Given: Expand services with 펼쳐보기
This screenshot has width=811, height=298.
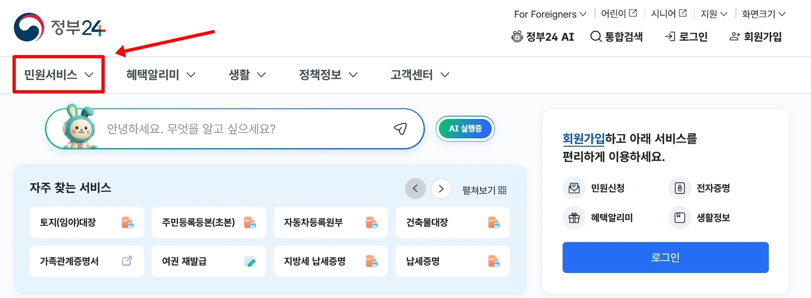Looking at the screenshot, I should 484,190.
